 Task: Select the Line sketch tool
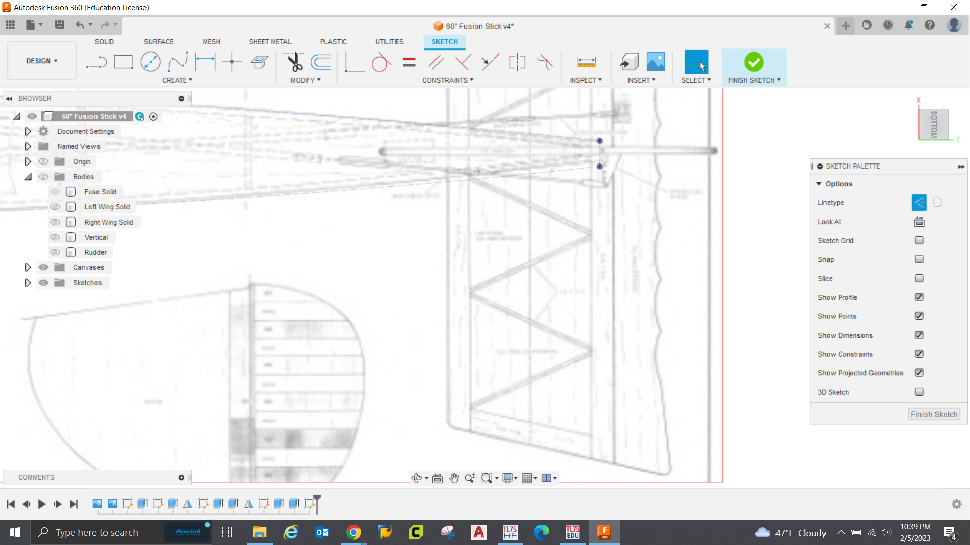click(96, 62)
